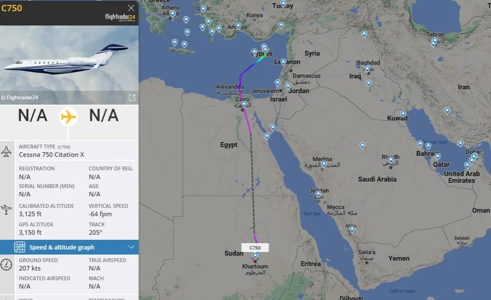
Task: Click the airport pin at Baghdad
Action: [x=367, y=69]
